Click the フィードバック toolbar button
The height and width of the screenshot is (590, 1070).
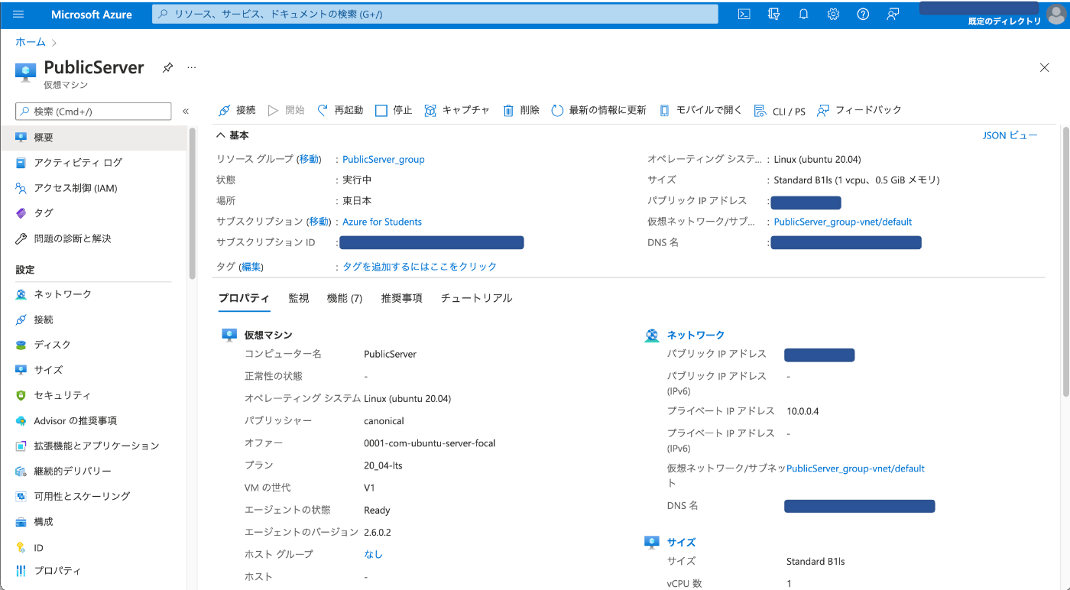pos(860,110)
